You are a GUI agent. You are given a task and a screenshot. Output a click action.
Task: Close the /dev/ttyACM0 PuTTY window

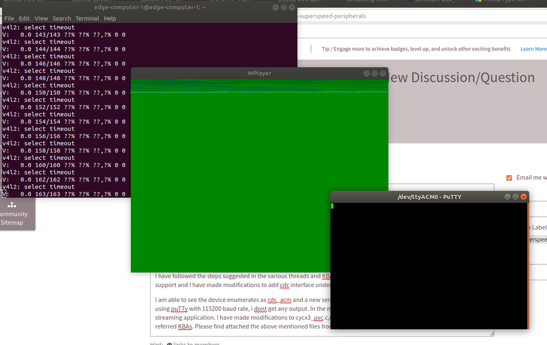coord(523,197)
